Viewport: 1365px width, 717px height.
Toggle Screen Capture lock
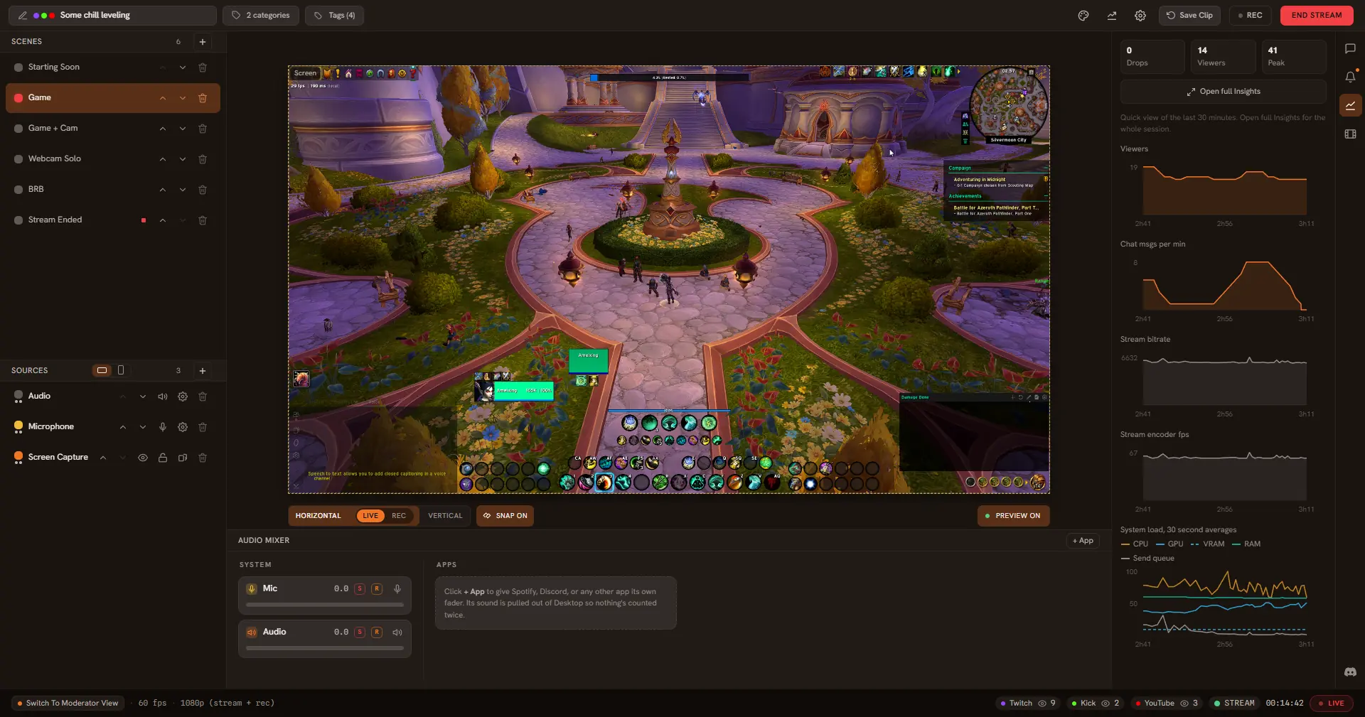click(163, 458)
